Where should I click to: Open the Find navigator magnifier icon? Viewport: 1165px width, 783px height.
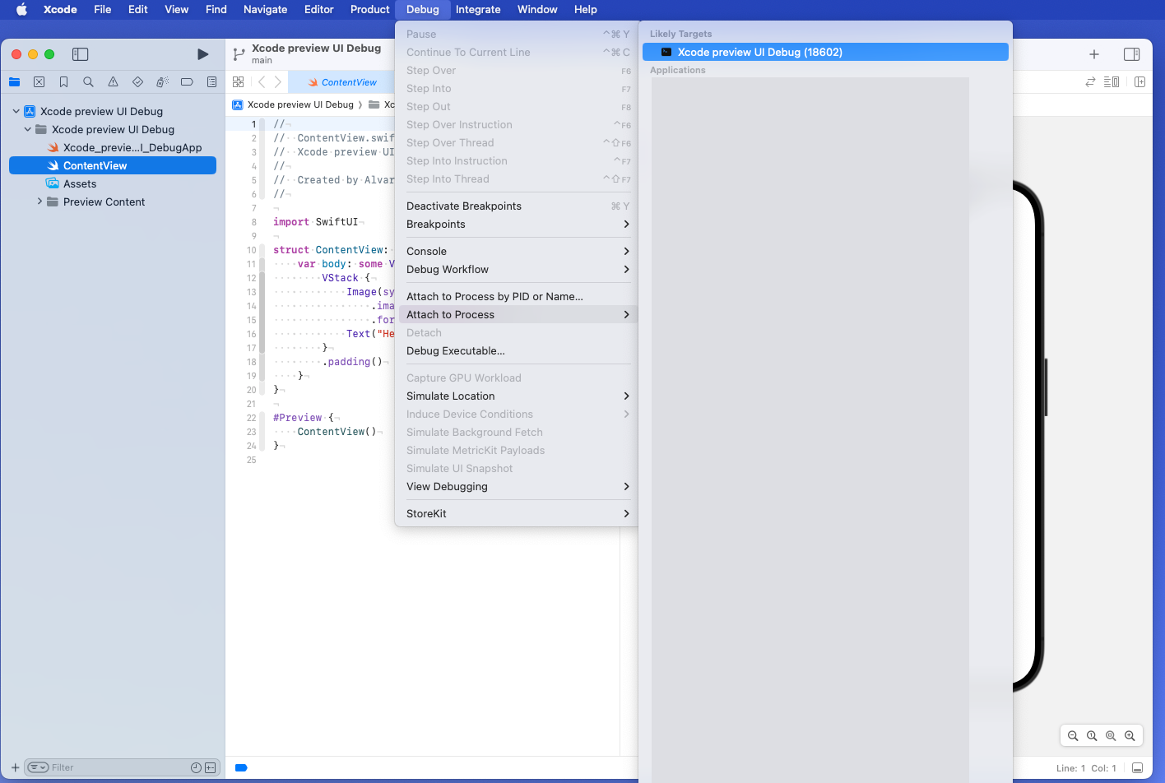tap(88, 82)
